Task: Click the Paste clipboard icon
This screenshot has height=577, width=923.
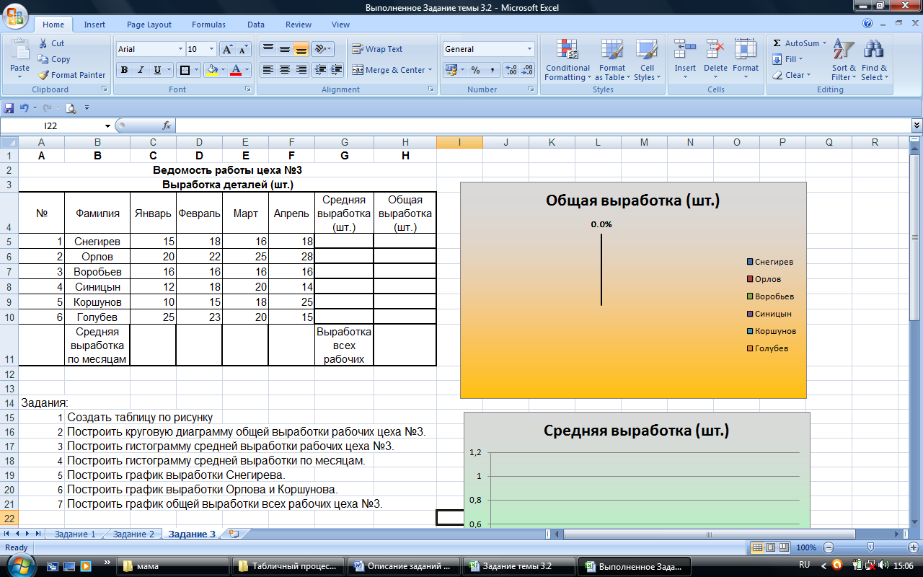Action: (19, 49)
